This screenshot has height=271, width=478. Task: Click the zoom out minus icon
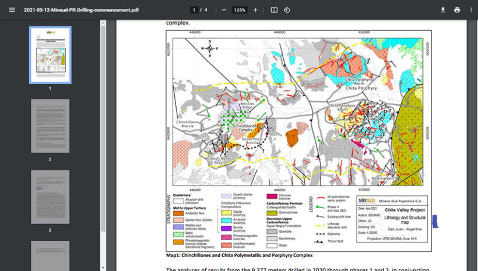[224, 10]
